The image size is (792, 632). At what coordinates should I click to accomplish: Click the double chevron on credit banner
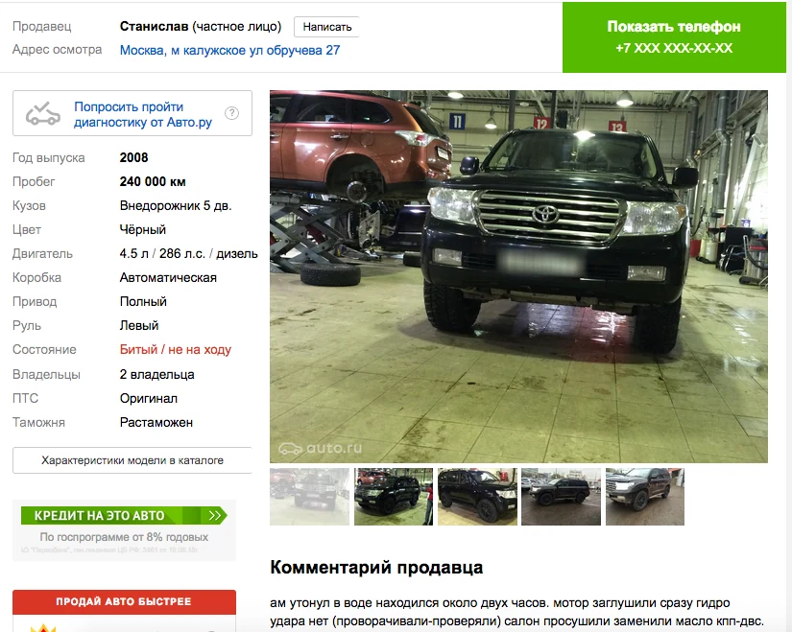point(215,515)
